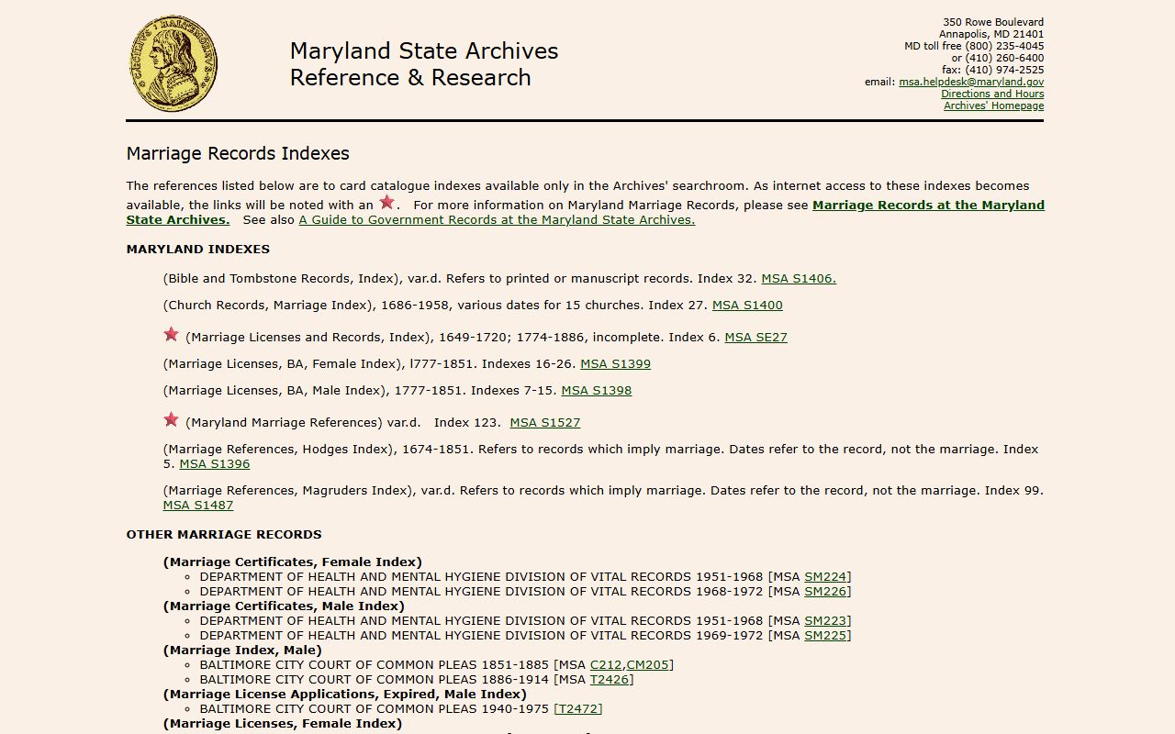Viewport: 1175px width, 734px height.
Task: Click the (Marriage Certificates, Female Index) label
Action: coord(293,562)
